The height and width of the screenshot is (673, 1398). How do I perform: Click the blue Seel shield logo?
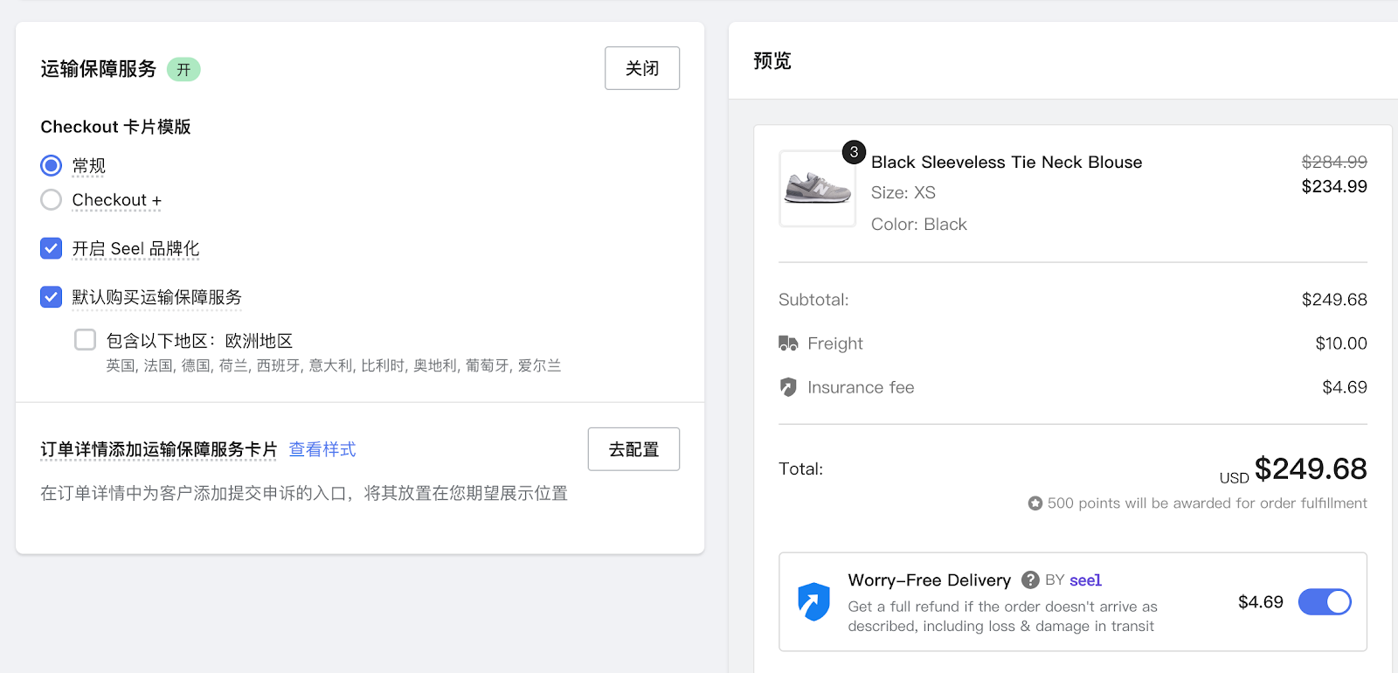[x=813, y=601]
